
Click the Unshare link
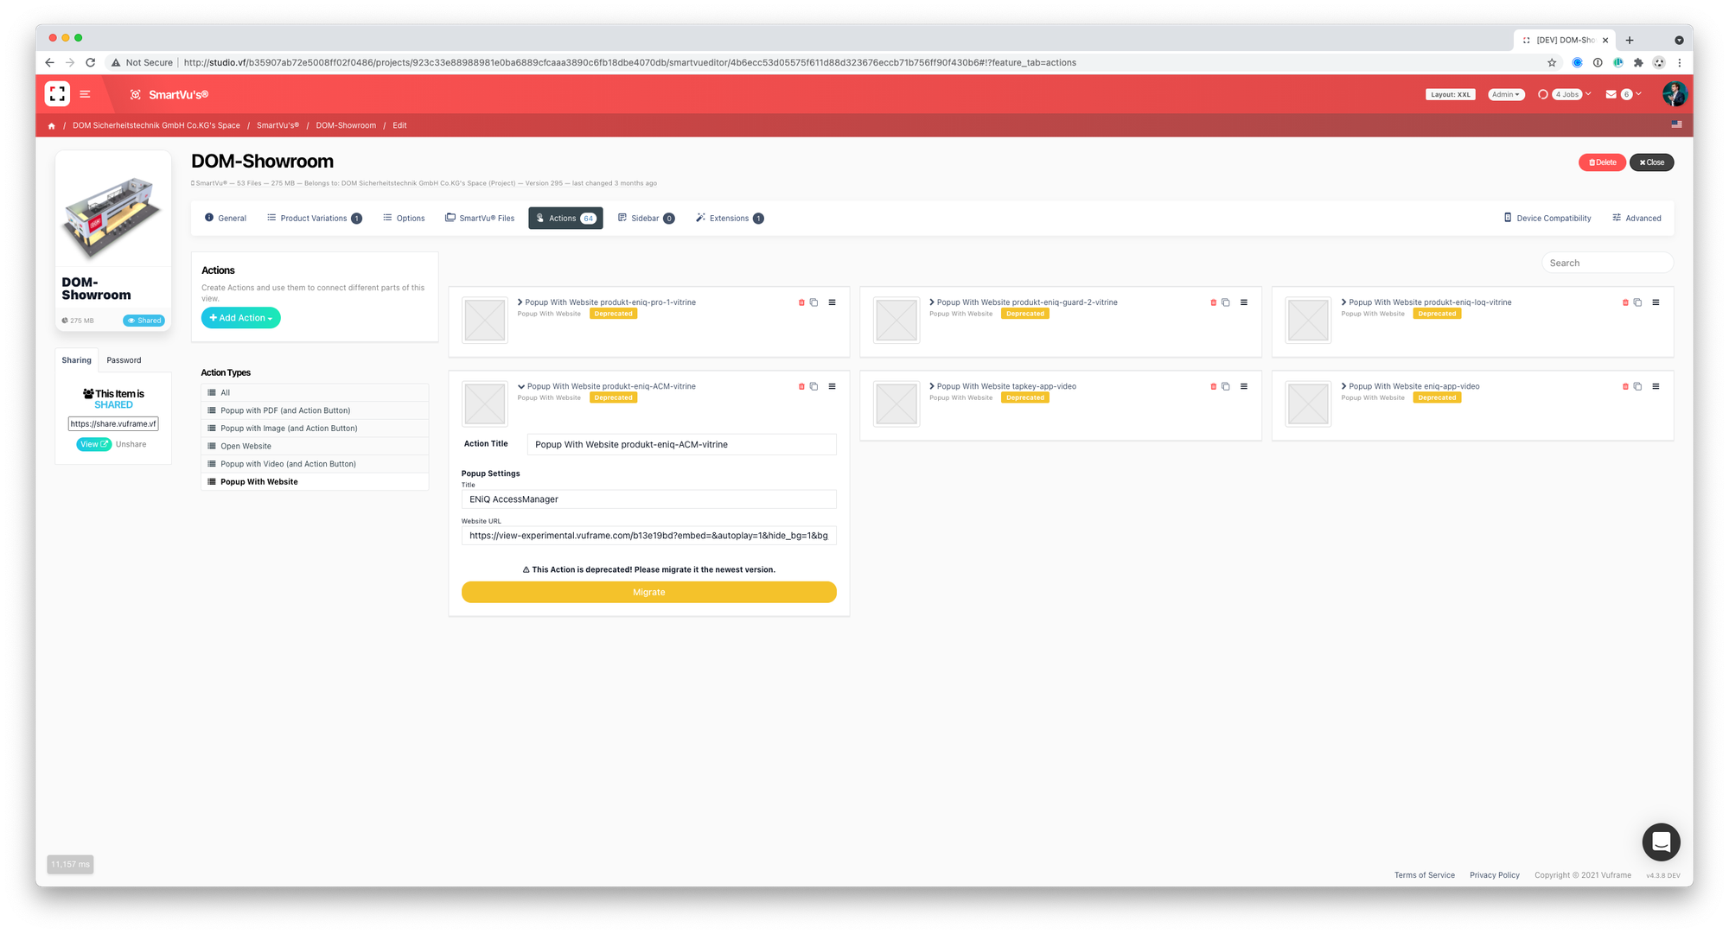click(131, 444)
